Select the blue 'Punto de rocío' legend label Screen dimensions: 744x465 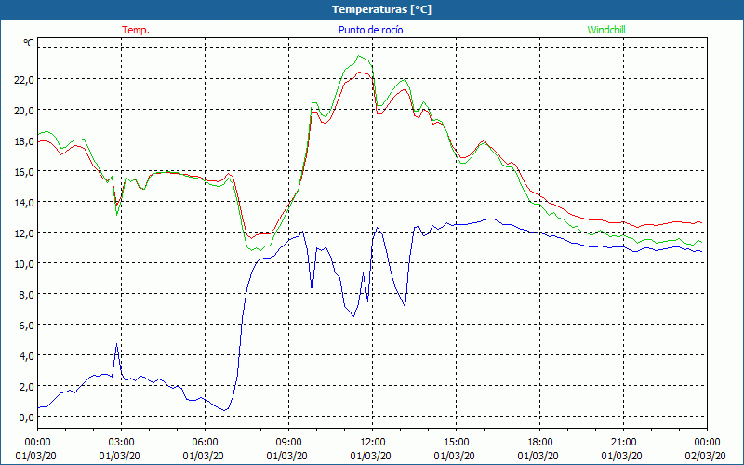tap(370, 30)
